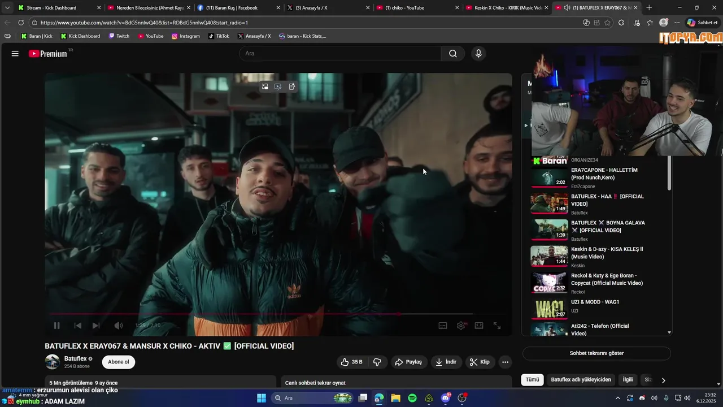Mute the video player volume
This screenshot has width=723, height=407.
[119, 326]
